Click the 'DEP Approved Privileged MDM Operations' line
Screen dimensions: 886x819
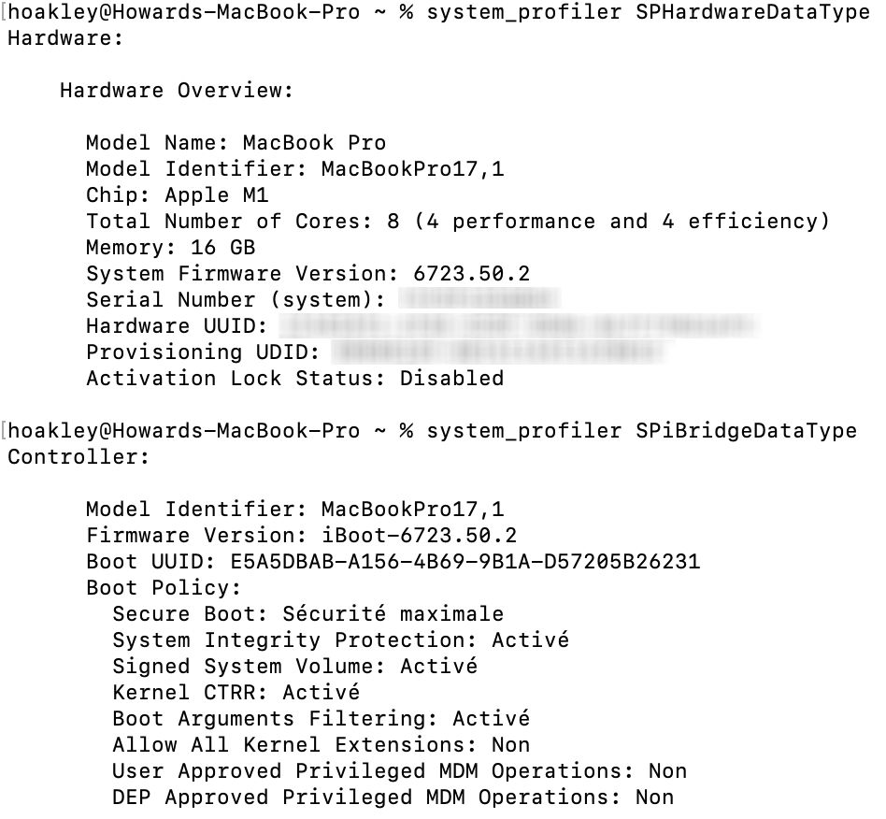(x=393, y=797)
